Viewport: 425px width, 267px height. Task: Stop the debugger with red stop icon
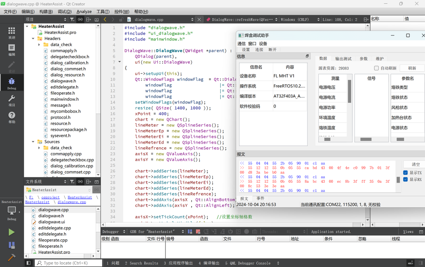[x=198, y=232]
